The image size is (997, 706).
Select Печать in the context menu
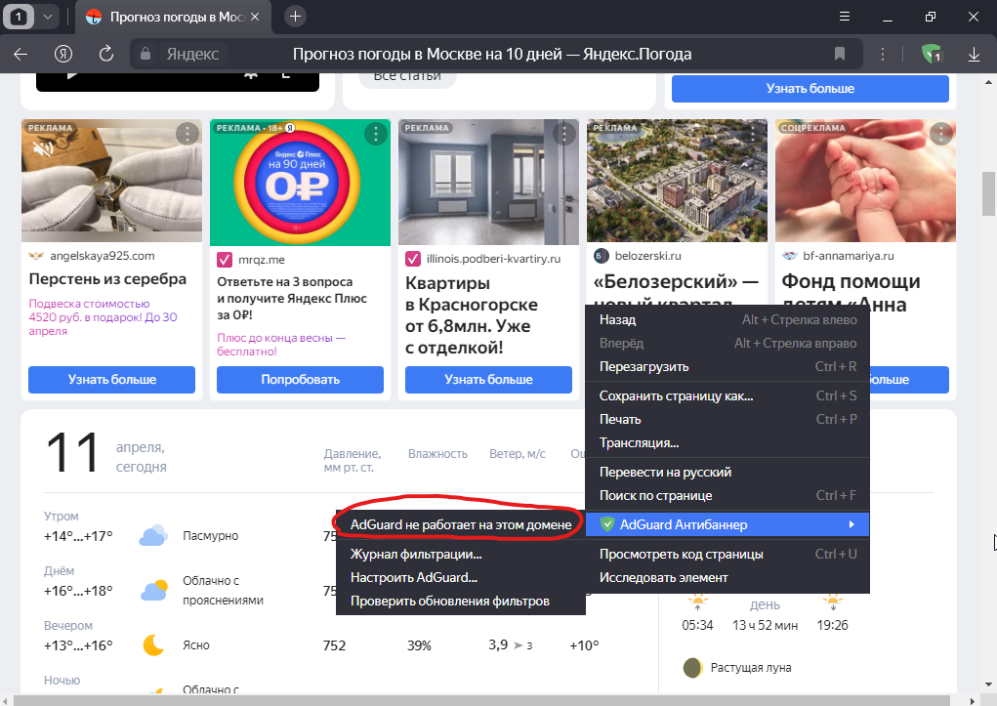coord(727,420)
